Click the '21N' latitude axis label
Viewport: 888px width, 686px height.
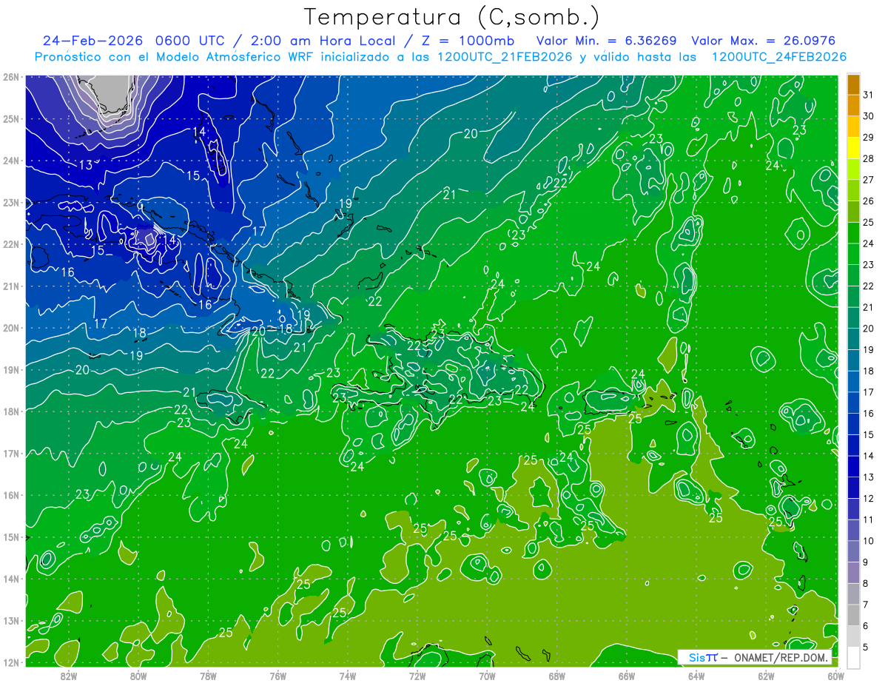coord(11,286)
